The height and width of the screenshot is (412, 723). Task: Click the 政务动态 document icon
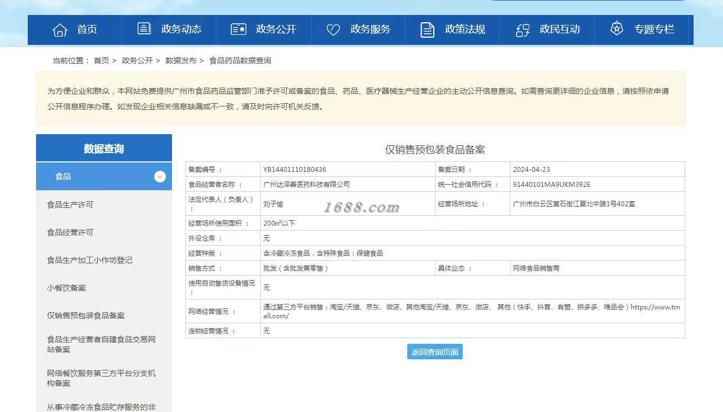144,29
